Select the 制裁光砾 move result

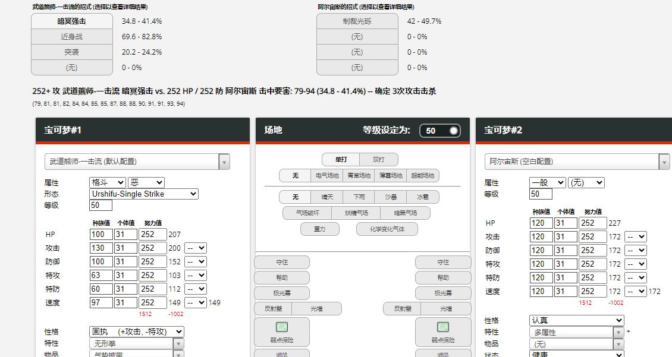357,21
